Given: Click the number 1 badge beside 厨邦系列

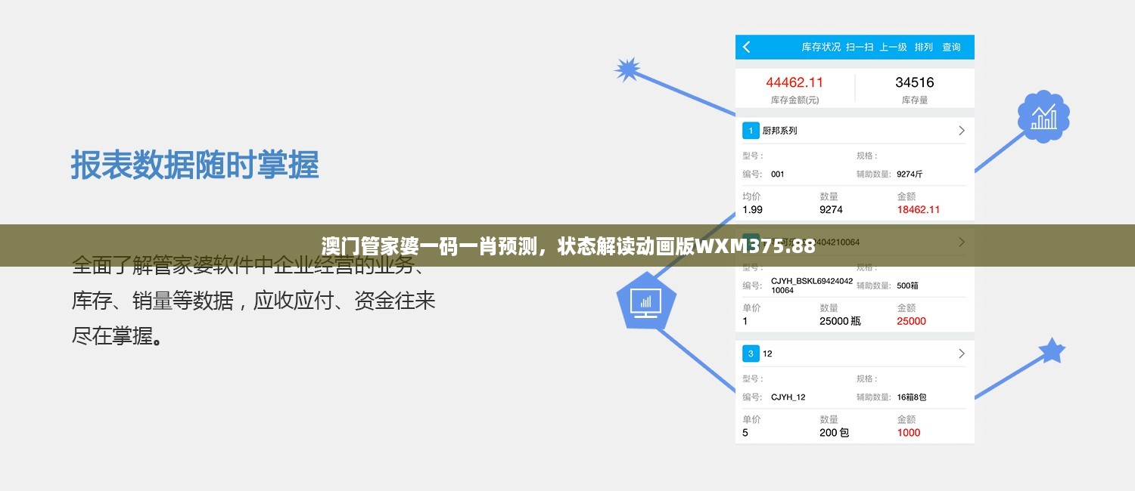Looking at the screenshot, I should tap(751, 131).
